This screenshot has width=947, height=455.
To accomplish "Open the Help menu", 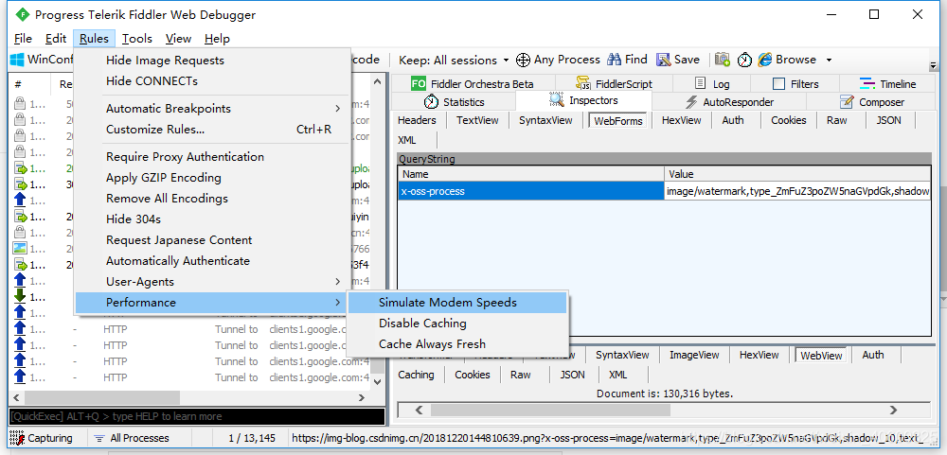I will [217, 39].
